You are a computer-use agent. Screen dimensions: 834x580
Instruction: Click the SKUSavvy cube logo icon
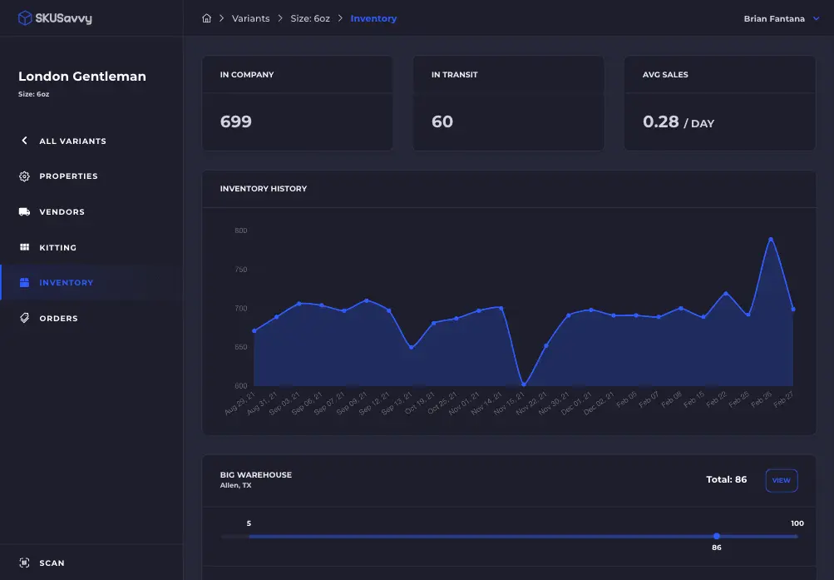pos(25,17)
